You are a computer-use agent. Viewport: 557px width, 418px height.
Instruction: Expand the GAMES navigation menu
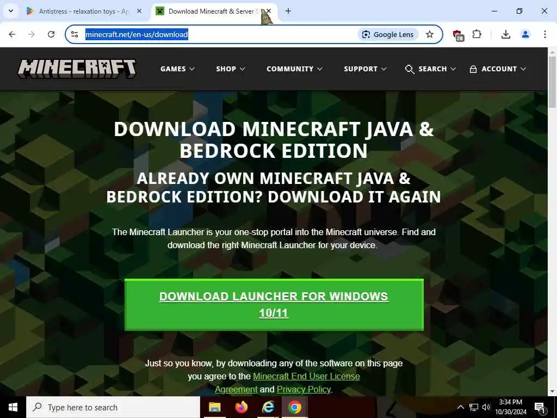[x=177, y=69]
